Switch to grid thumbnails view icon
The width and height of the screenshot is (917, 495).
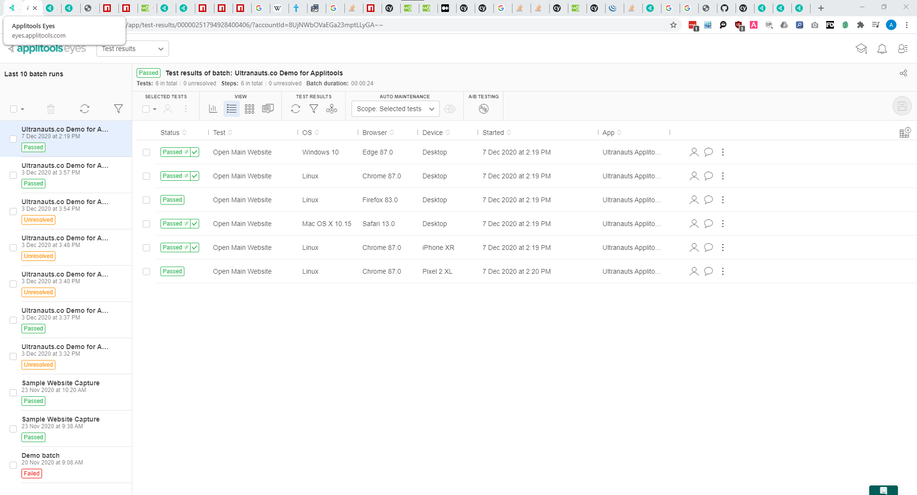[x=249, y=109]
